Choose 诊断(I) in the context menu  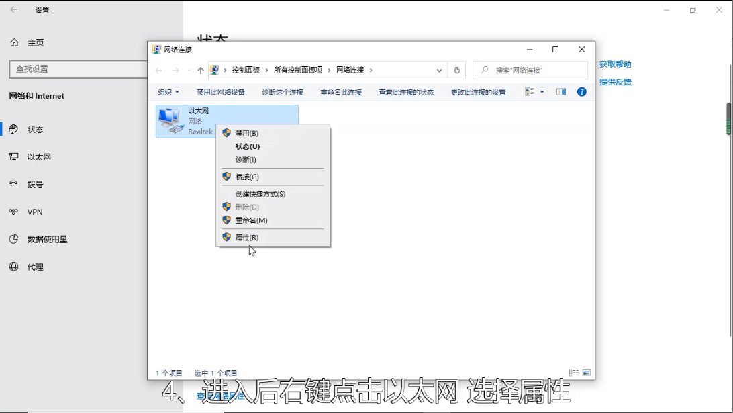273,160
